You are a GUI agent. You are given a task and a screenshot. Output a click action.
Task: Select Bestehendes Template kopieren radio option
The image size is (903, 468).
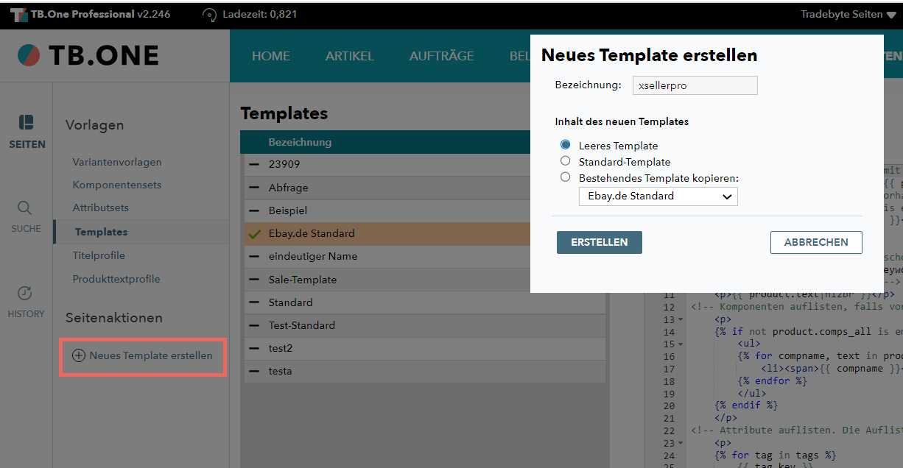[566, 177]
